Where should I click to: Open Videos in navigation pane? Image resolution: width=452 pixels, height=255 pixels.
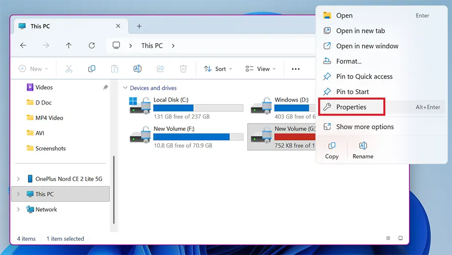[44, 87]
